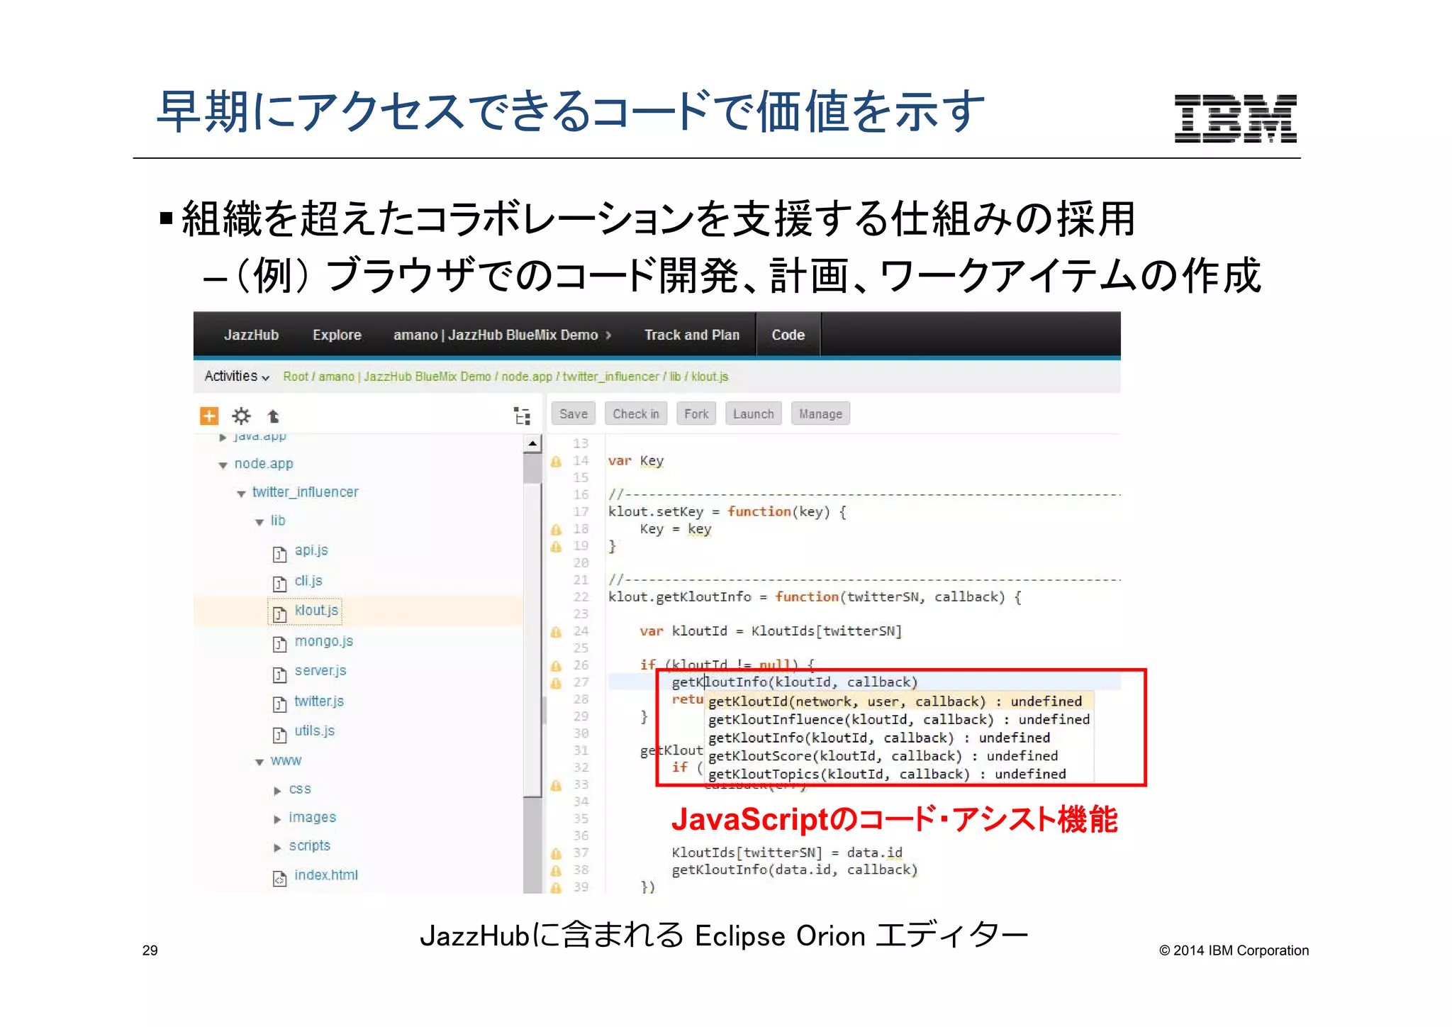Click the file icon beside index.html
This screenshot has width=1452, height=1027.
(280, 879)
